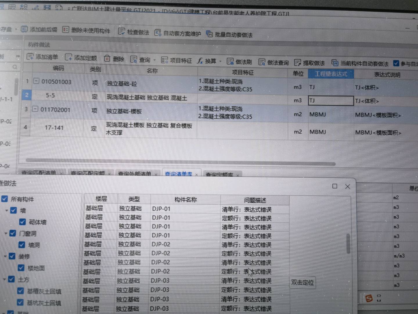Collapse row 010501003 in the table
This screenshot has height=314, width=418.
click(36, 81)
